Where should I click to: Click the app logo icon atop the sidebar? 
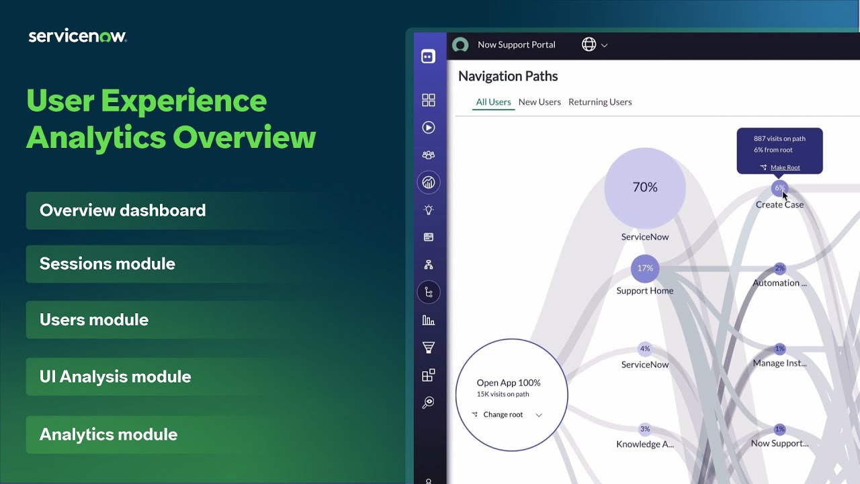coord(428,56)
